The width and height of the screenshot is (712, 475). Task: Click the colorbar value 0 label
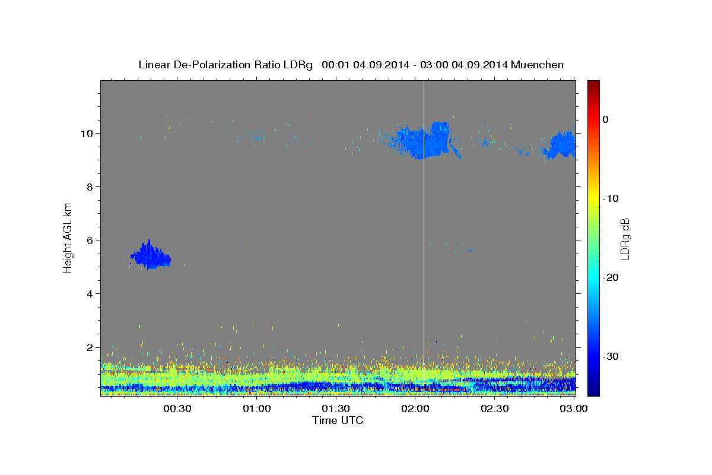point(606,119)
